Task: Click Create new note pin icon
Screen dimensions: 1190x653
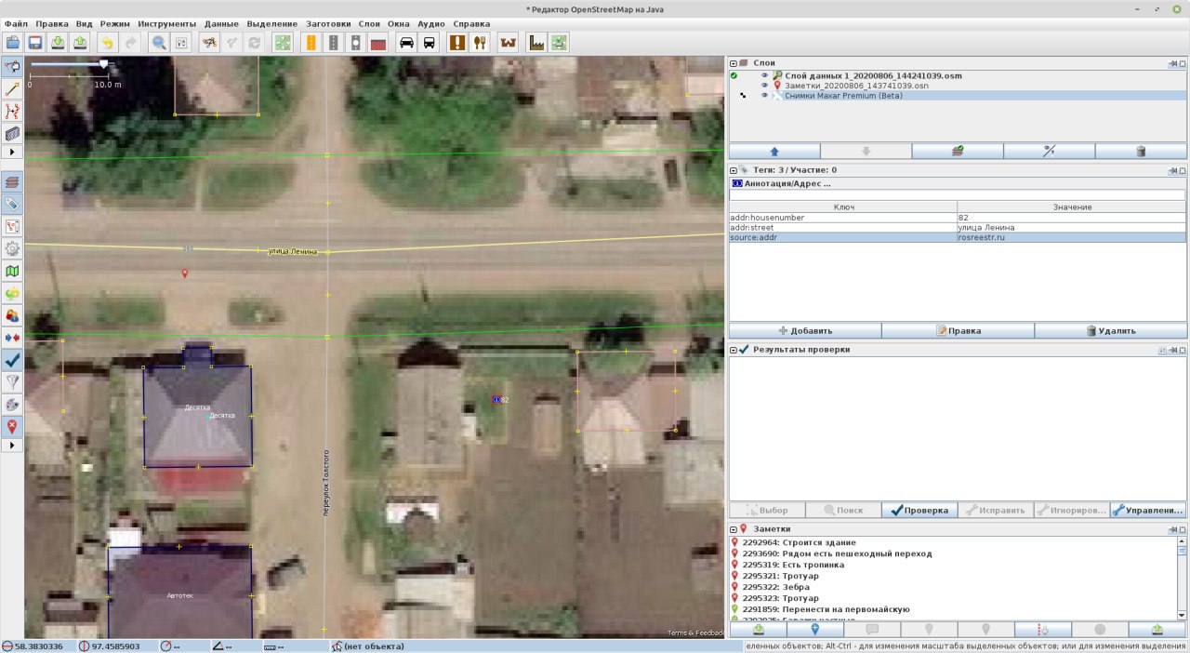Action: (x=814, y=630)
